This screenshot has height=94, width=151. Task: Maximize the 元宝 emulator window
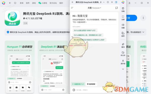pyautogui.click(x=108, y=2)
